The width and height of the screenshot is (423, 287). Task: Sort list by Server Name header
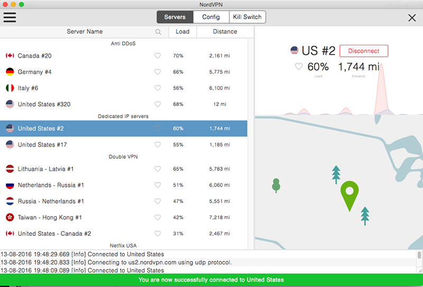pos(85,32)
